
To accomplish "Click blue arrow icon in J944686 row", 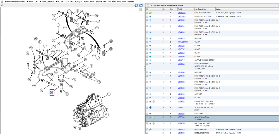I will click(x=150, y=20).
